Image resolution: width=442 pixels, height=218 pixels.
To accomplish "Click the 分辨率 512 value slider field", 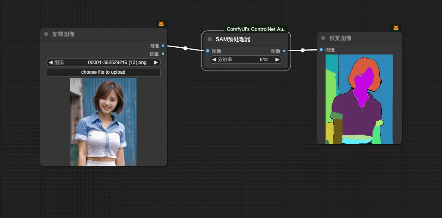I will tap(245, 60).
